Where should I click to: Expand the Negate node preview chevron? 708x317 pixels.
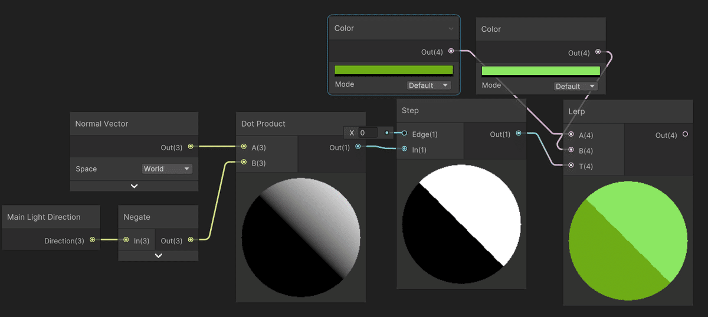pos(158,256)
